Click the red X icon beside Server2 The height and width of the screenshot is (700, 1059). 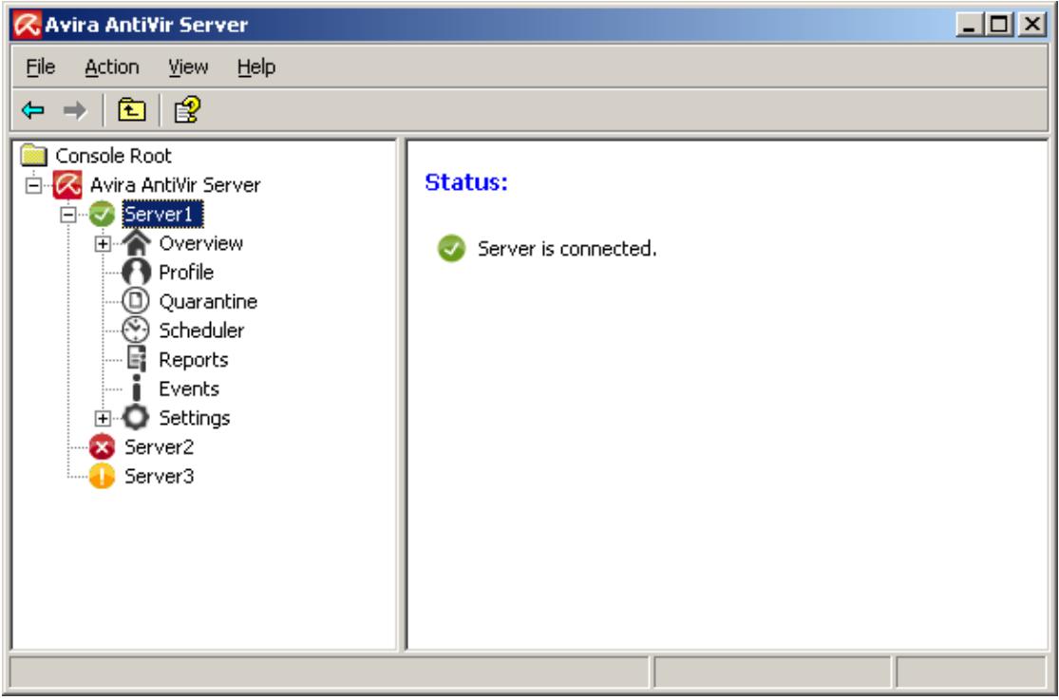pos(102,446)
